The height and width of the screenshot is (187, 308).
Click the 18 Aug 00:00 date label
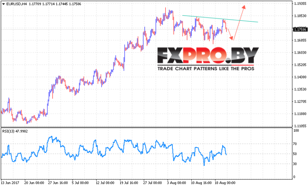point(225,183)
